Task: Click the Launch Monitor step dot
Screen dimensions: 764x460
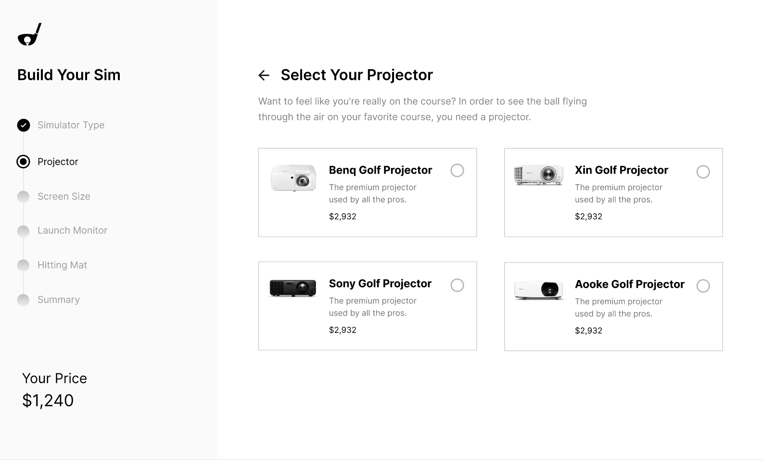Action: click(23, 231)
